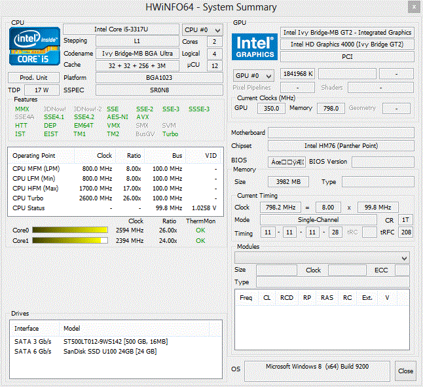Click the Ivy Bridge-MB BGA Ultra codename field

click(138, 54)
